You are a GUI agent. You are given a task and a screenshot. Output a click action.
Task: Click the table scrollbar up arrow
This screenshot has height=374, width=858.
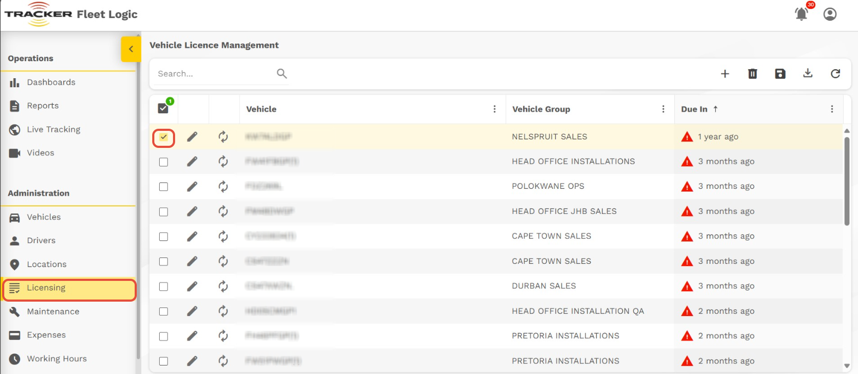(847, 130)
